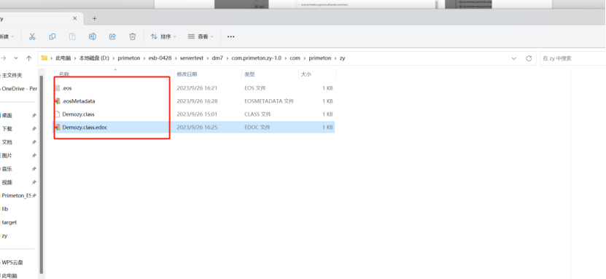Sort by the 修改日期 column header
The image size is (606, 279).
click(x=187, y=74)
